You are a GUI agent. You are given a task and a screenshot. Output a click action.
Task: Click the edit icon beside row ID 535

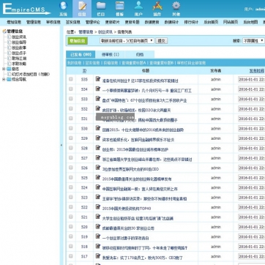(98, 78)
